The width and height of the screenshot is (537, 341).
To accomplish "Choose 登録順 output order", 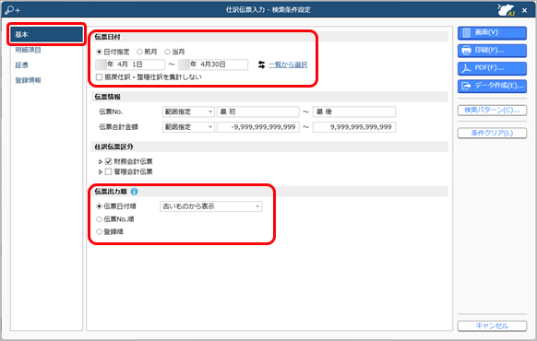I will point(100,232).
